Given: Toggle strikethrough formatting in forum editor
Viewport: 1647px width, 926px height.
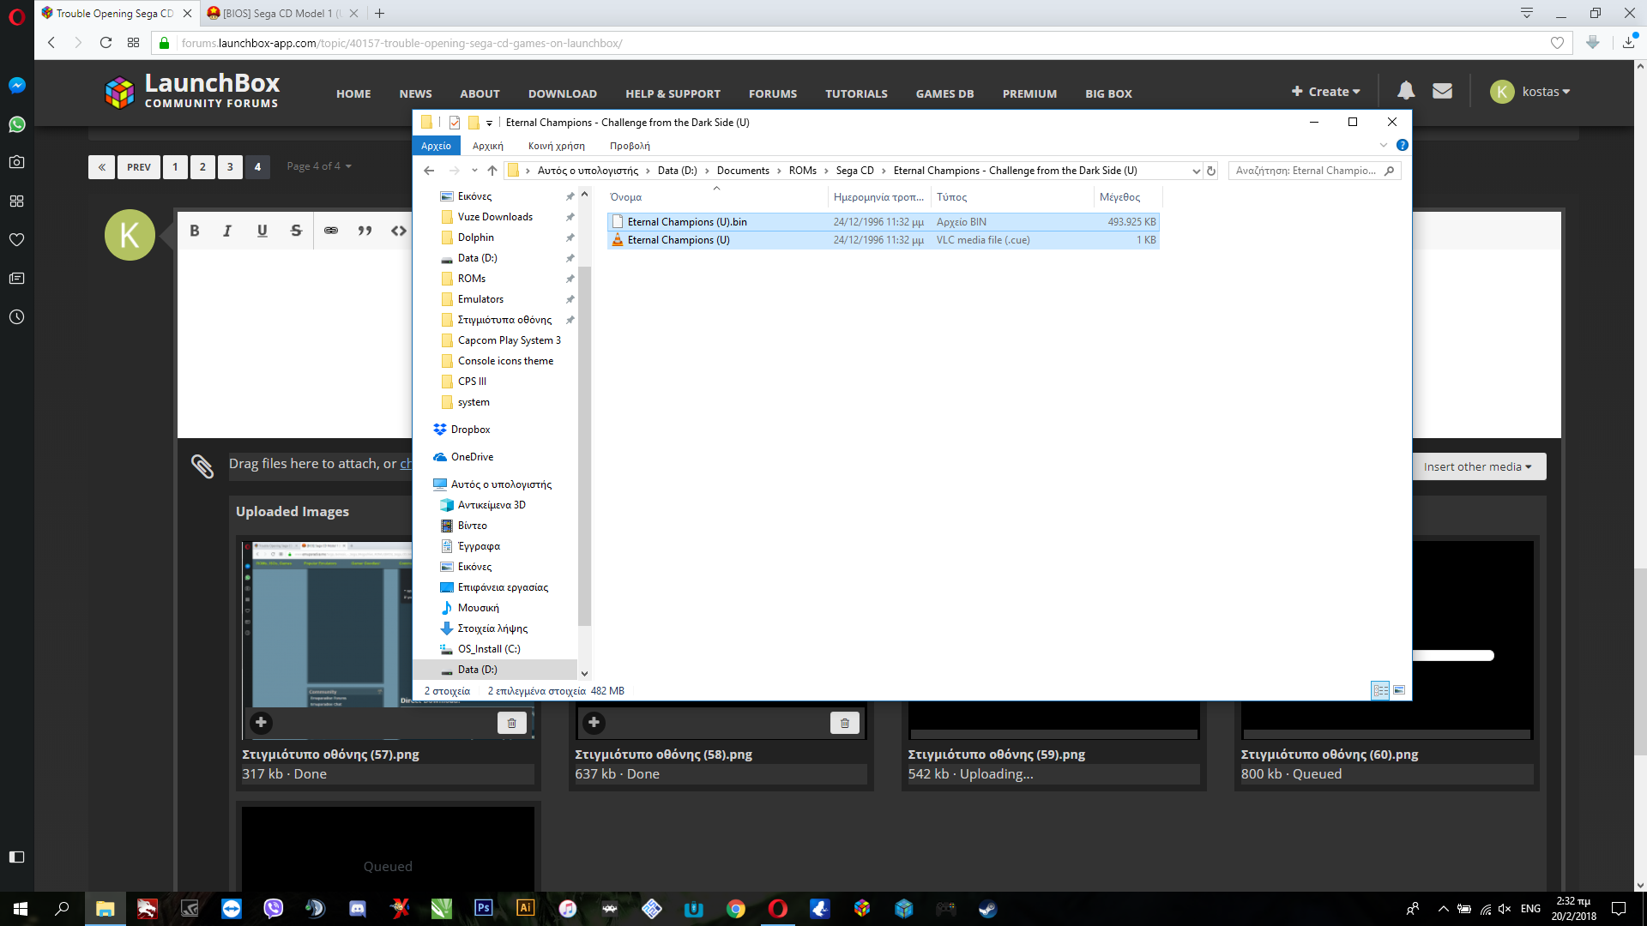Looking at the screenshot, I should tap(296, 231).
